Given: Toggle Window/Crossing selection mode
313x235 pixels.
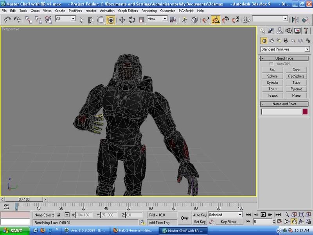Looking at the screenshot, I should click(x=110, y=20).
